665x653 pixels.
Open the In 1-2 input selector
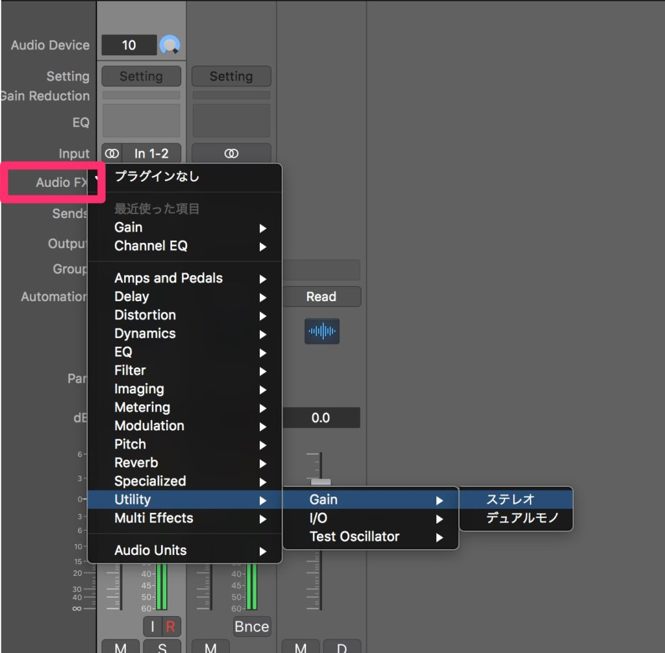[151, 153]
